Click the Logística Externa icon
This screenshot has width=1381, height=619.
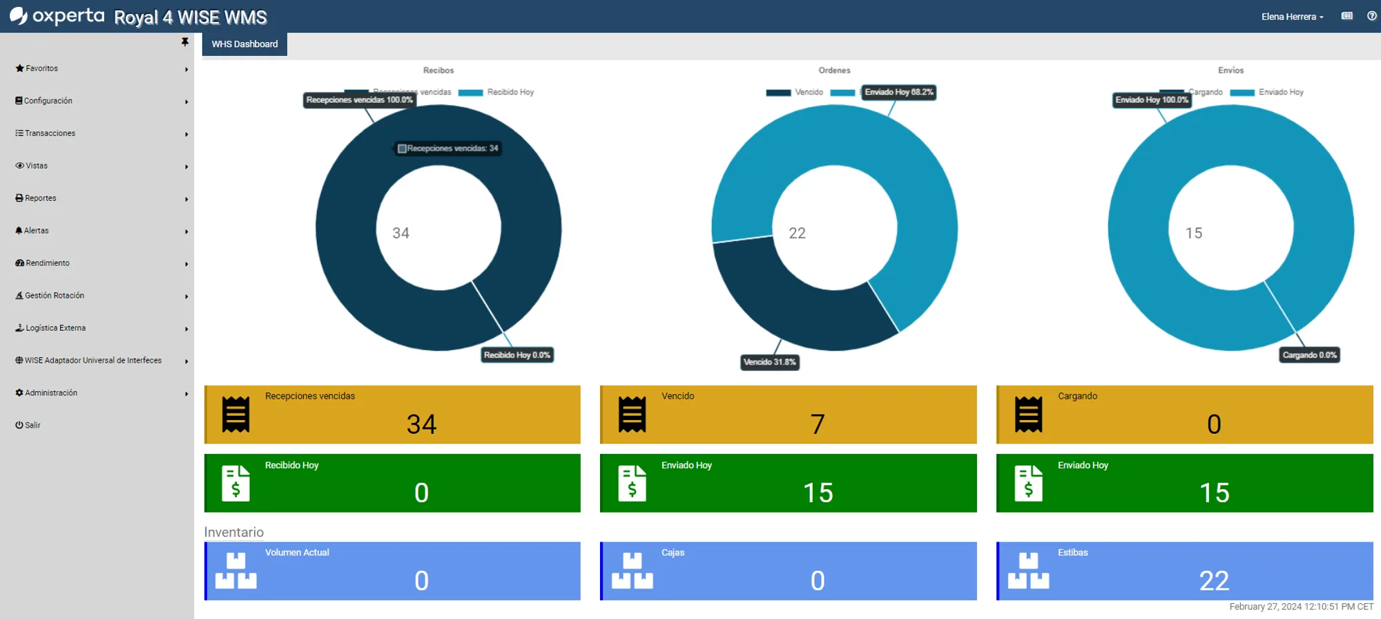[19, 328]
